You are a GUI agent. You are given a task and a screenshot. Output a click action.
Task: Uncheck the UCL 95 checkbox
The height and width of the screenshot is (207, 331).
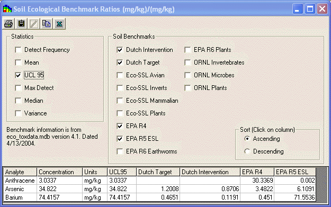tap(18, 75)
